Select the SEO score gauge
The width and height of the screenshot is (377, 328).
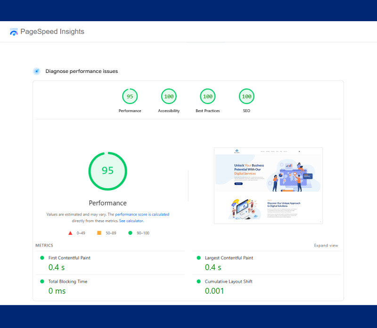[x=246, y=97]
